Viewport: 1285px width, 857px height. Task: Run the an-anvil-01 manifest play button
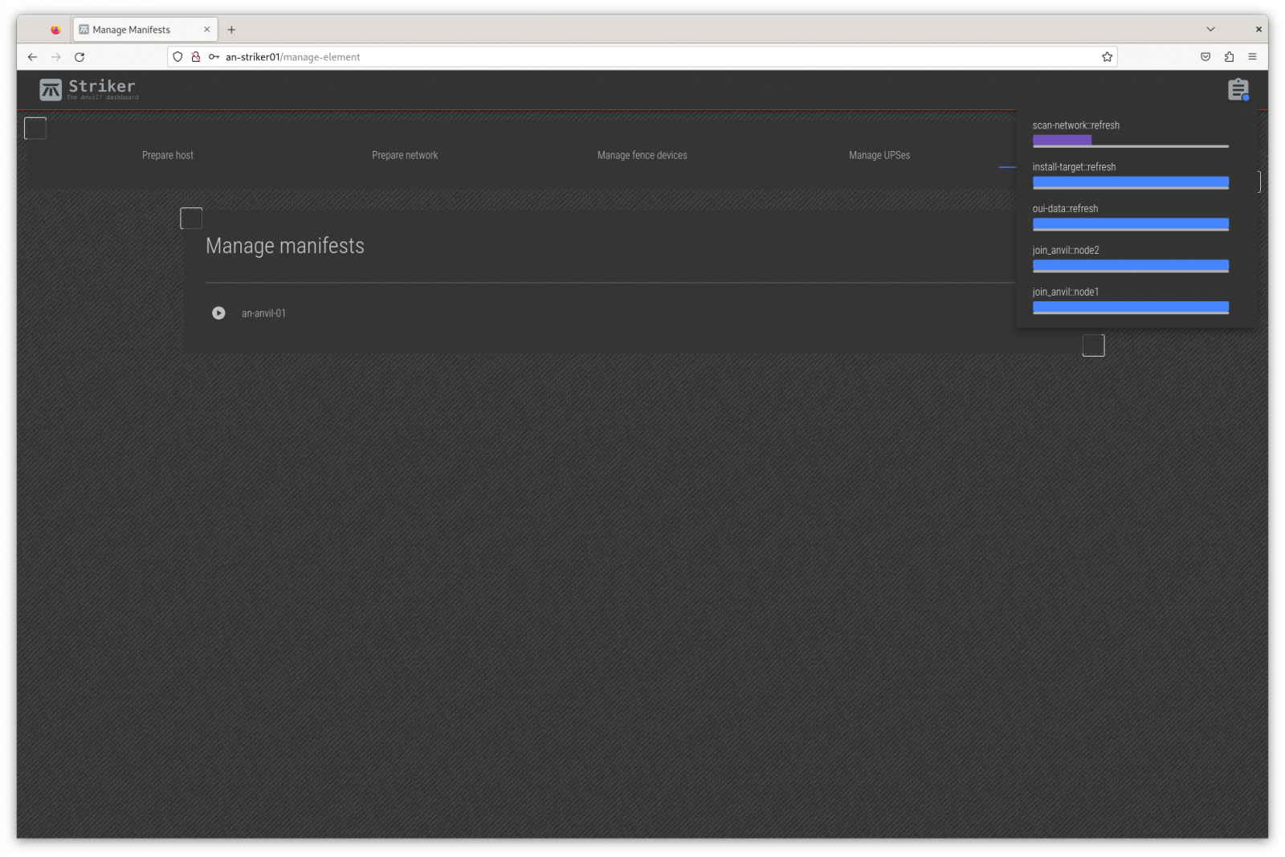218,313
